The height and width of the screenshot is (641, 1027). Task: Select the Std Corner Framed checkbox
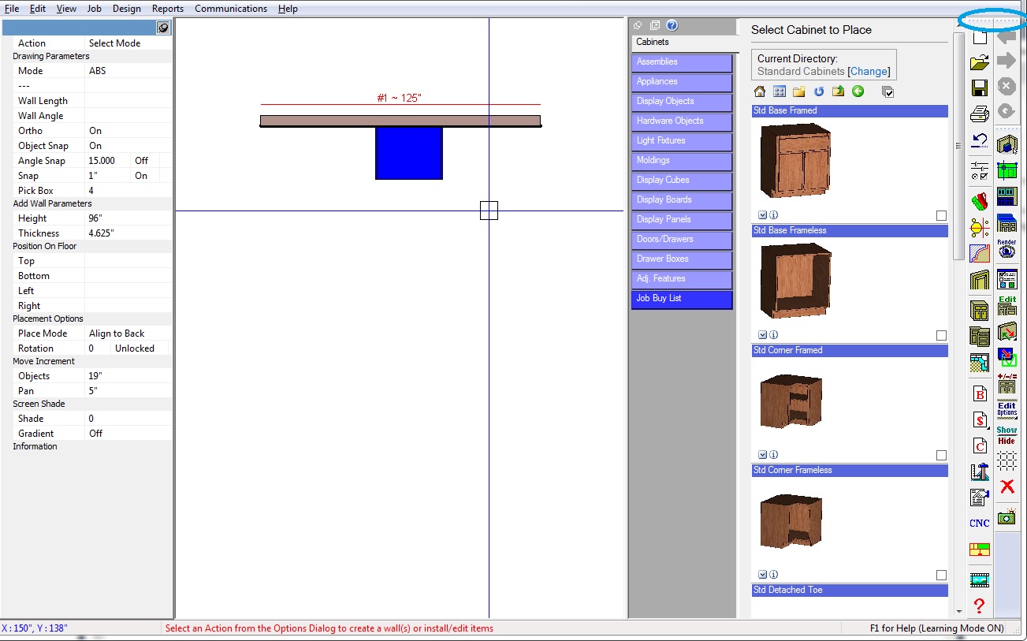point(941,456)
